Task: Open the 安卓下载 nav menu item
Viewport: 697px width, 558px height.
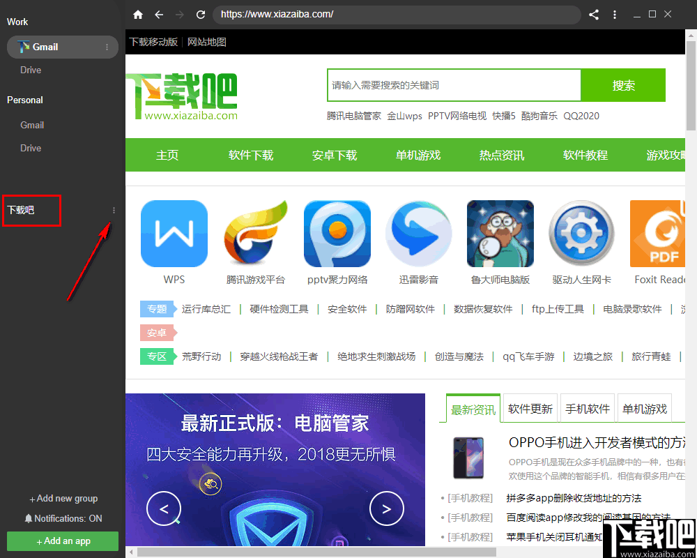Action: [x=335, y=156]
